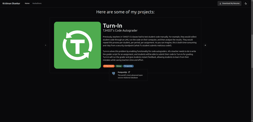Click the Krishnan Shankar site title

click(11, 3)
